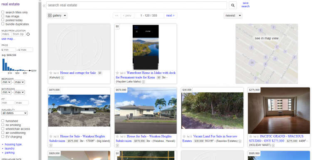Click the square feet min field
This screenshot has height=160, width=312.
coord(8,103)
